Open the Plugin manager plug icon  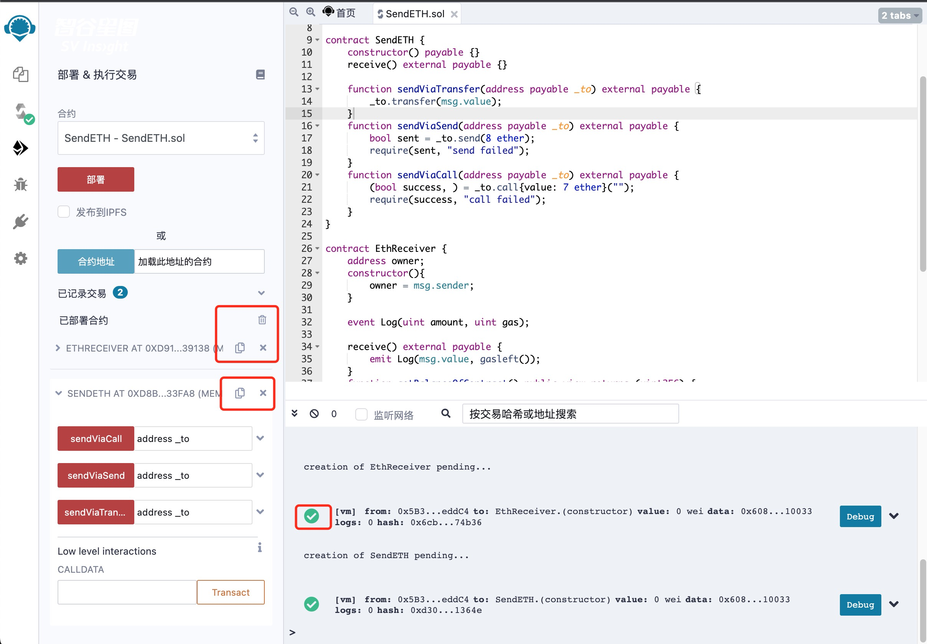[x=20, y=222]
